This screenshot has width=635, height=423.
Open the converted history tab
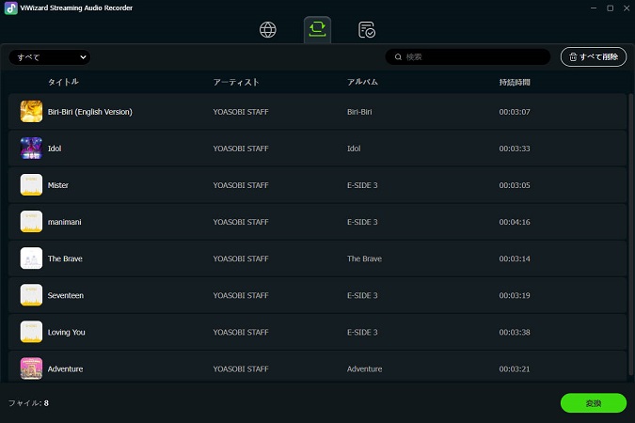367,29
